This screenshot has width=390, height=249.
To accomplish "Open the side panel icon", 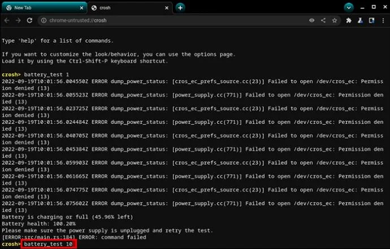I will [371, 20].
